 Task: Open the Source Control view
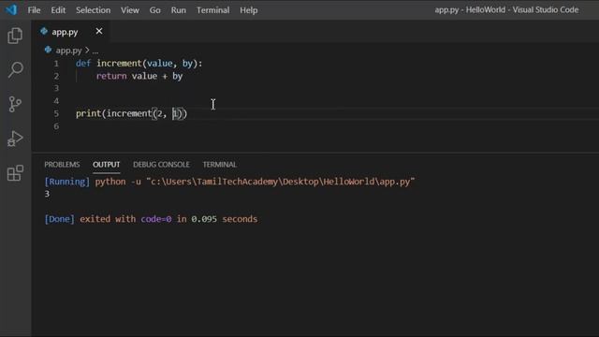[x=15, y=104]
